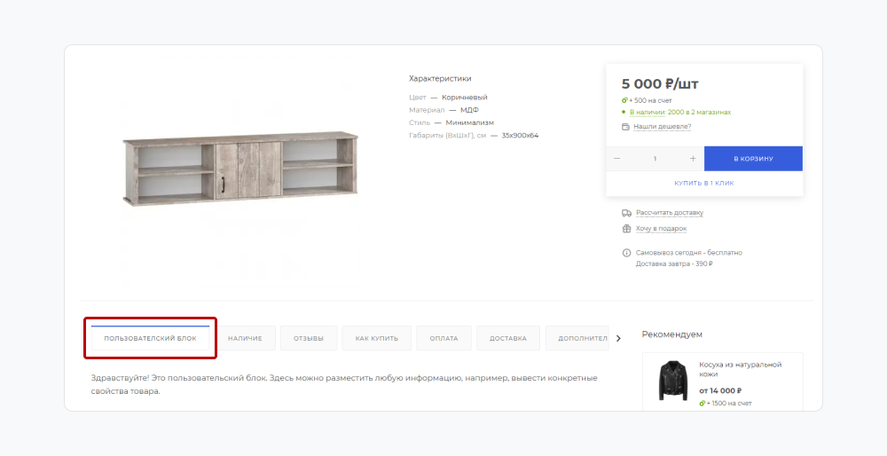Go to the Оплата tab
The image size is (887, 456).
click(x=443, y=338)
